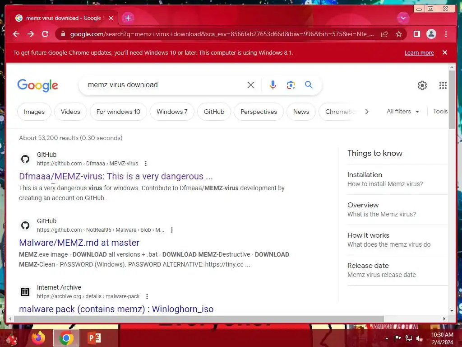The height and width of the screenshot is (347, 462).
Task: Reload the Google search page
Action: click(45, 34)
